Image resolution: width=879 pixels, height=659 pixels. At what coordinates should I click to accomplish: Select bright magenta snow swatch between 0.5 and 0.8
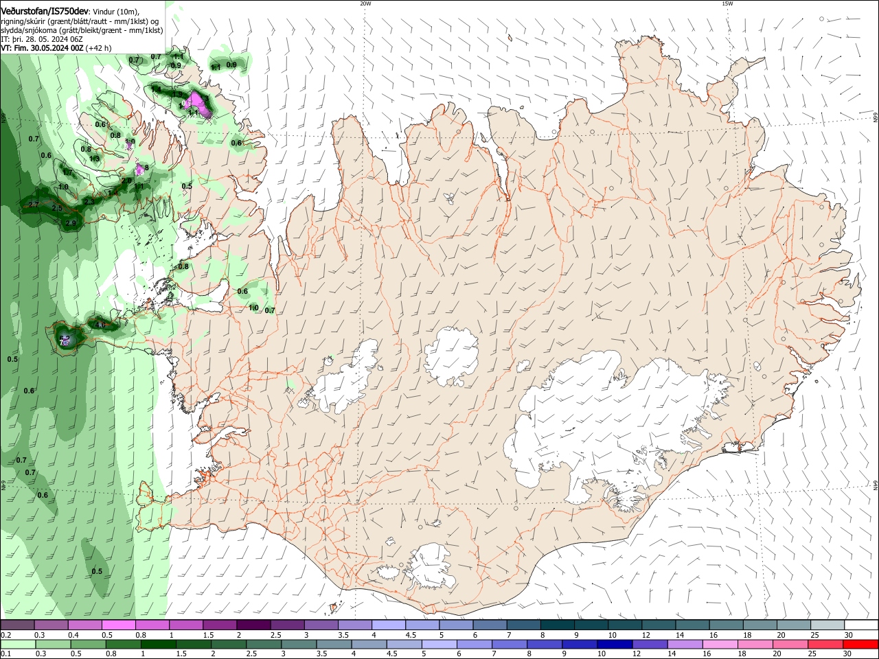click(x=118, y=625)
